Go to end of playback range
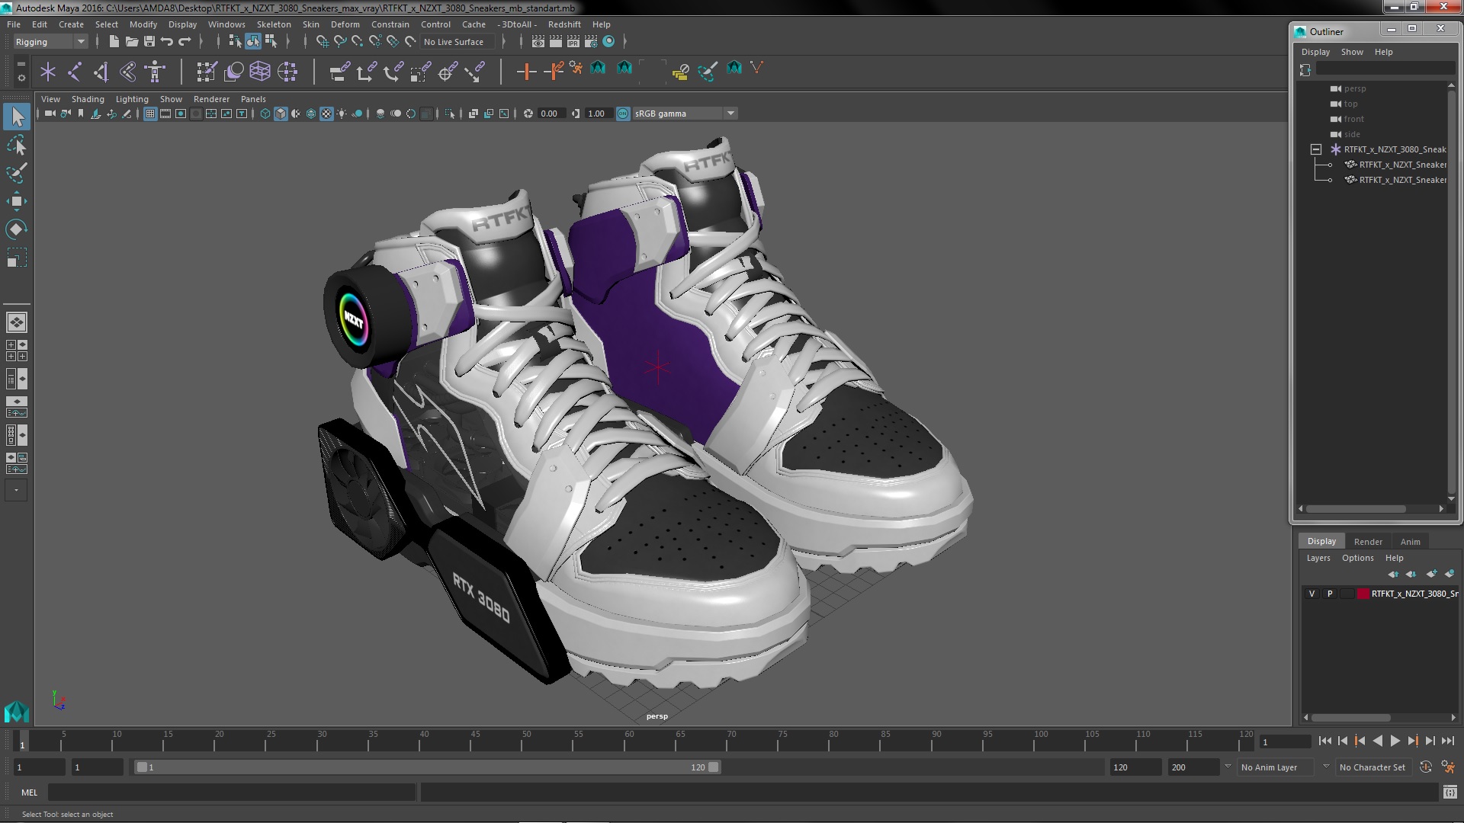The height and width of the screenshot is (823, 1464). coord(1447,741)
